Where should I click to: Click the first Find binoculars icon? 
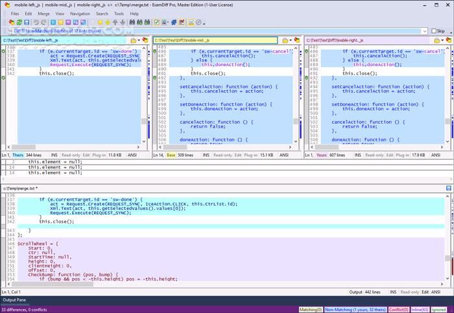[133, 22]
